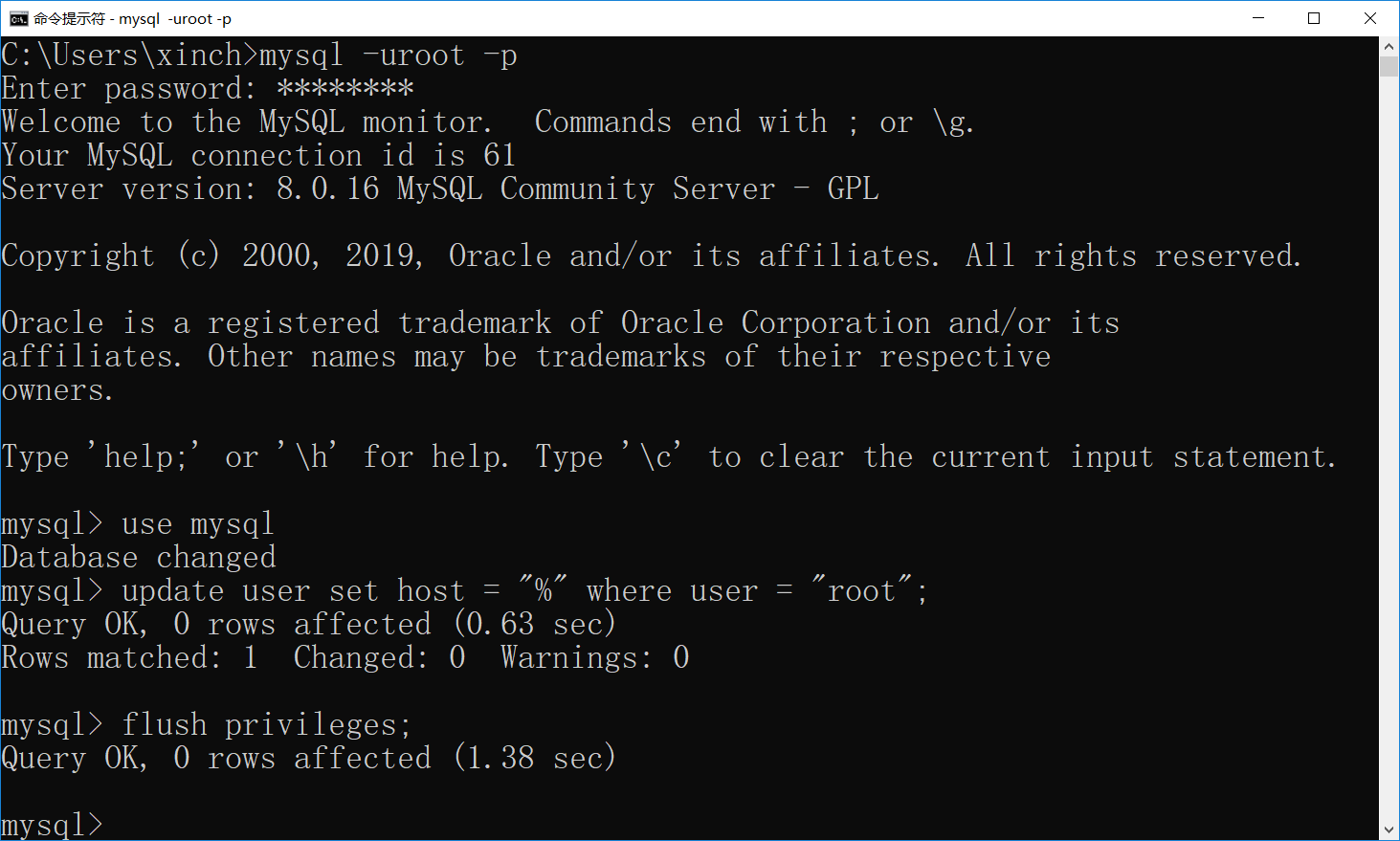Click the empty scrollbar track below thumb
This screenshot has width=1400, height=841.
1389,450
